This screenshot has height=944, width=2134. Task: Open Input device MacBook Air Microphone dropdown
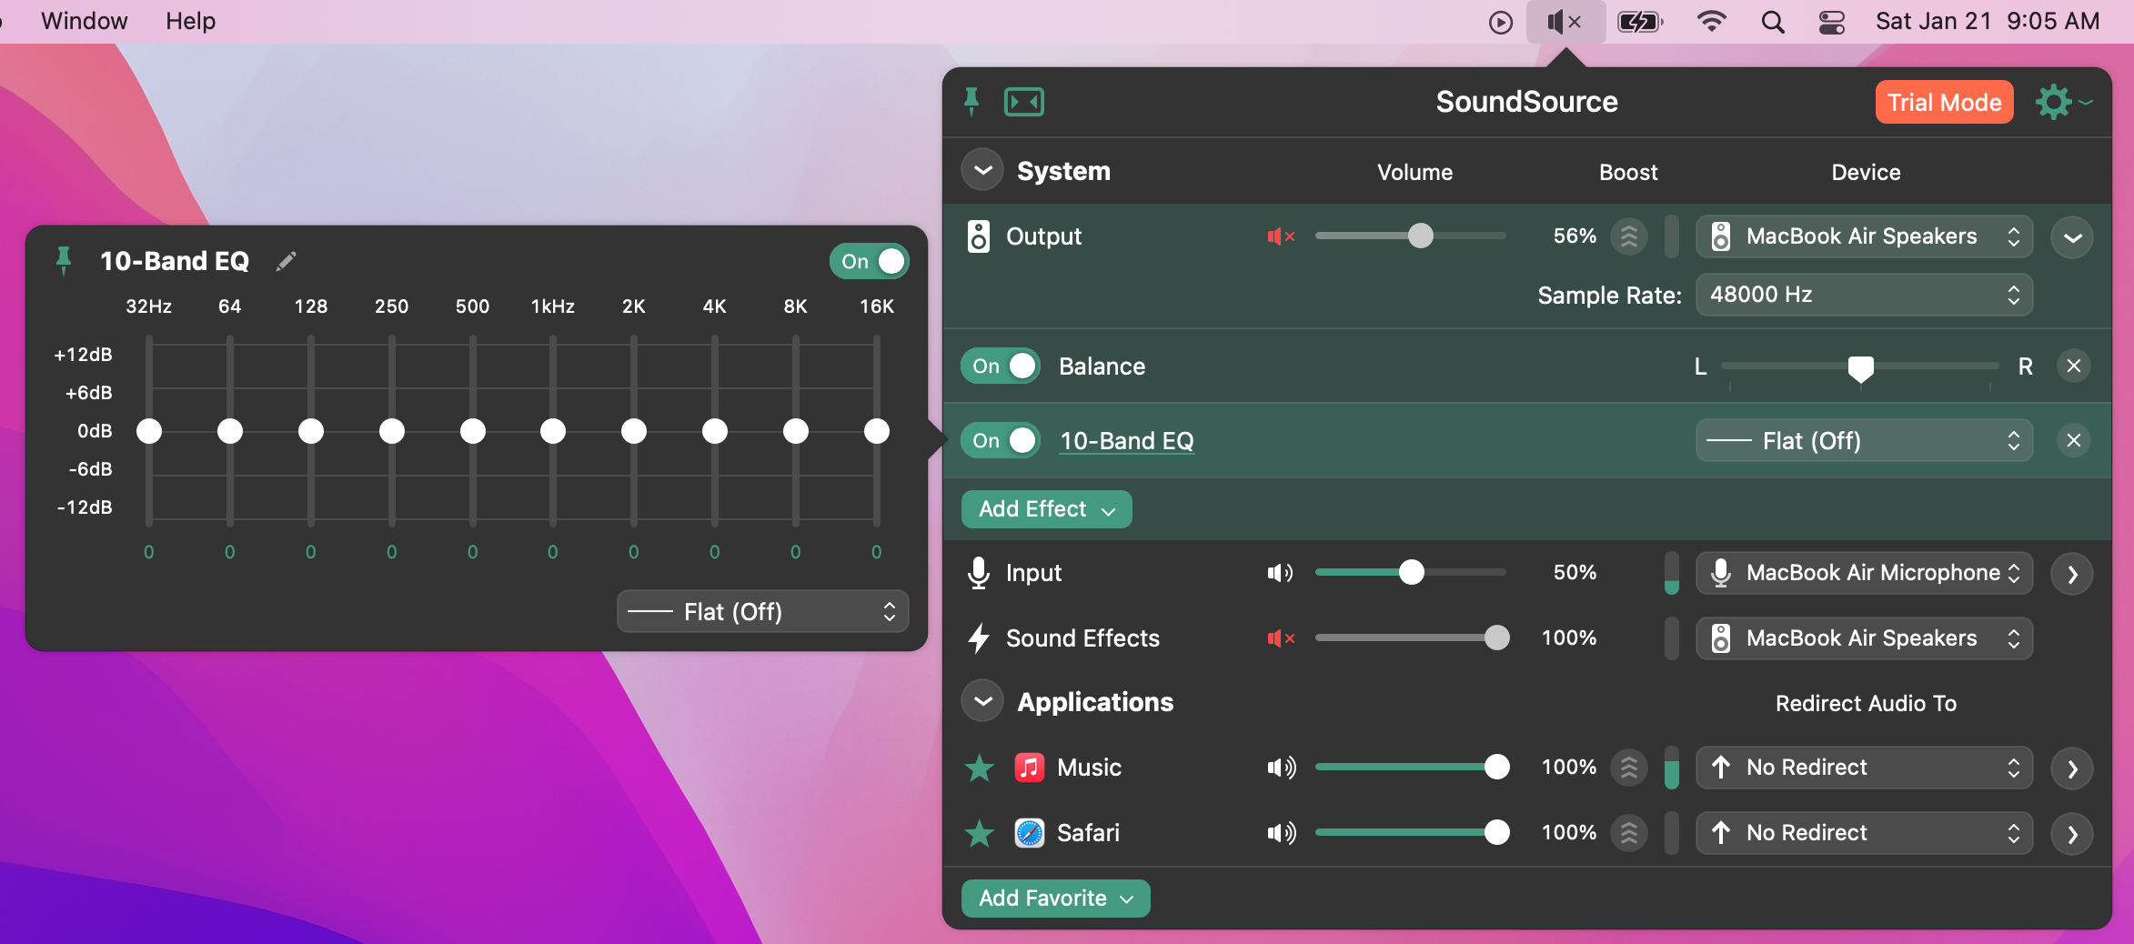pyautogui.click(x=1864, y=573)
